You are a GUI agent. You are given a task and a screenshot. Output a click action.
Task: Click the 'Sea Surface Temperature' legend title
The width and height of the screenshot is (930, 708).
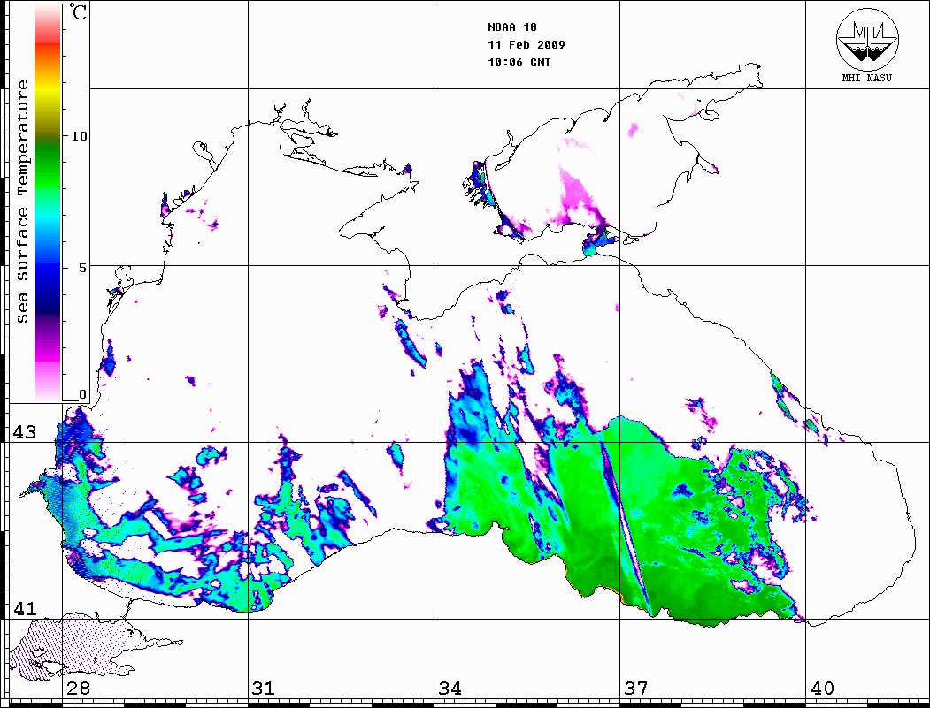pos(23,202)
